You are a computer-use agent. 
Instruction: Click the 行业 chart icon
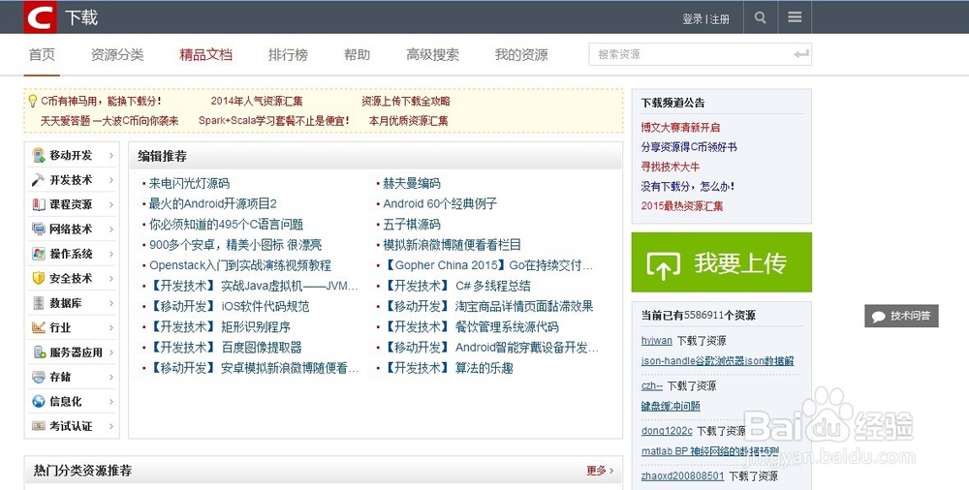(x=39, y=327)
